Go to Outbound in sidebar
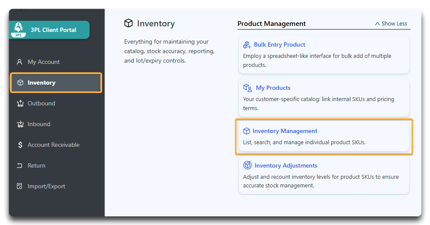 pyautogui.click(x=42, y=103)
